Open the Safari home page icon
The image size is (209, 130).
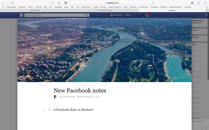(59, 3)
